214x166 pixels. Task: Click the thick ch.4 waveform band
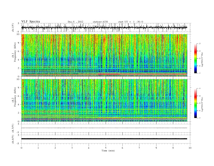[104, 139]
